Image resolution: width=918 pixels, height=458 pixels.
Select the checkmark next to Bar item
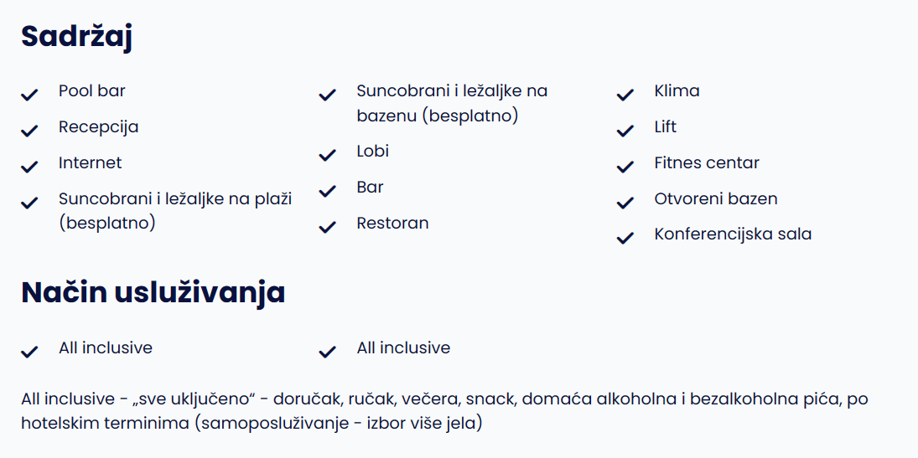click(327, 191)
